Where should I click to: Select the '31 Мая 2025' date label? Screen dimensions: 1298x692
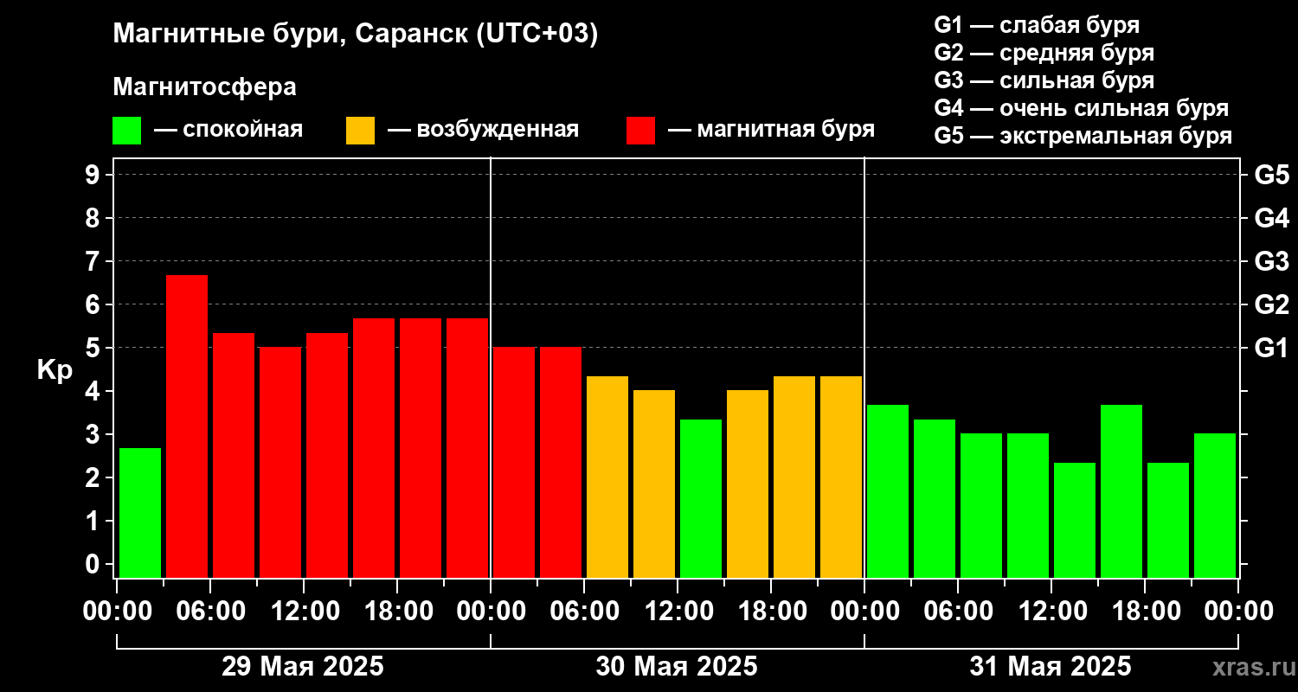click(x=1051, y=667)
